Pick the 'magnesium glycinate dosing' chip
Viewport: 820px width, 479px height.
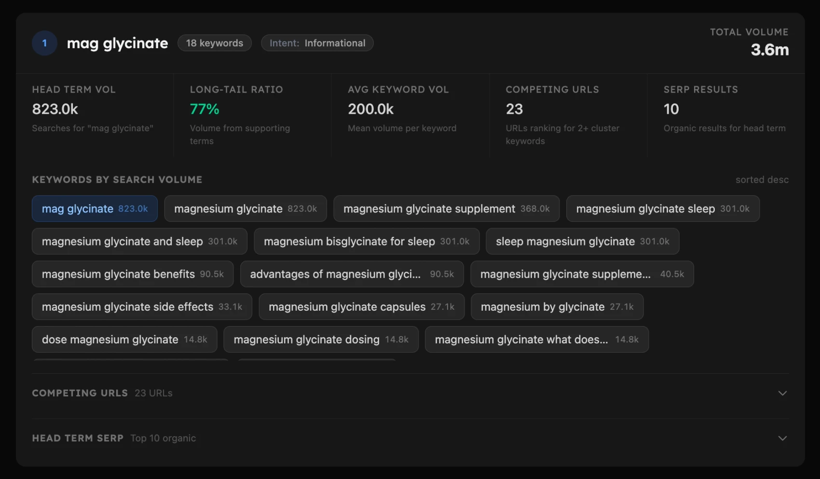point(321,340)
